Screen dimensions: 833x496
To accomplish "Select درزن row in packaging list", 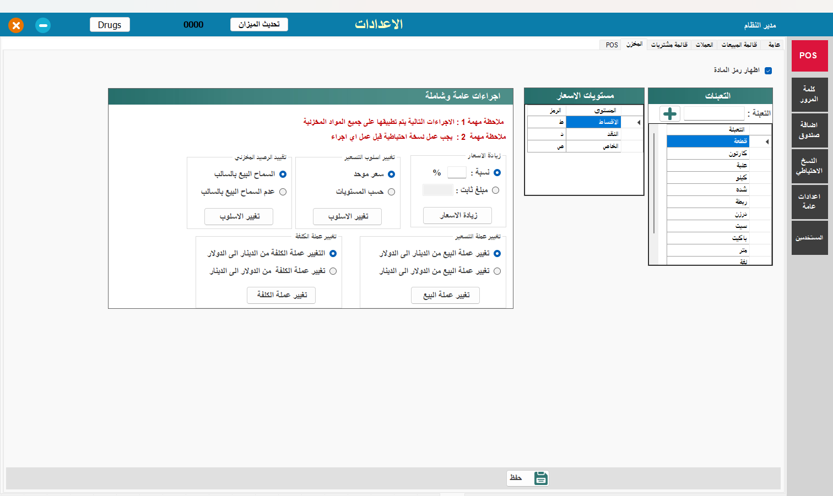I will 708,214.
